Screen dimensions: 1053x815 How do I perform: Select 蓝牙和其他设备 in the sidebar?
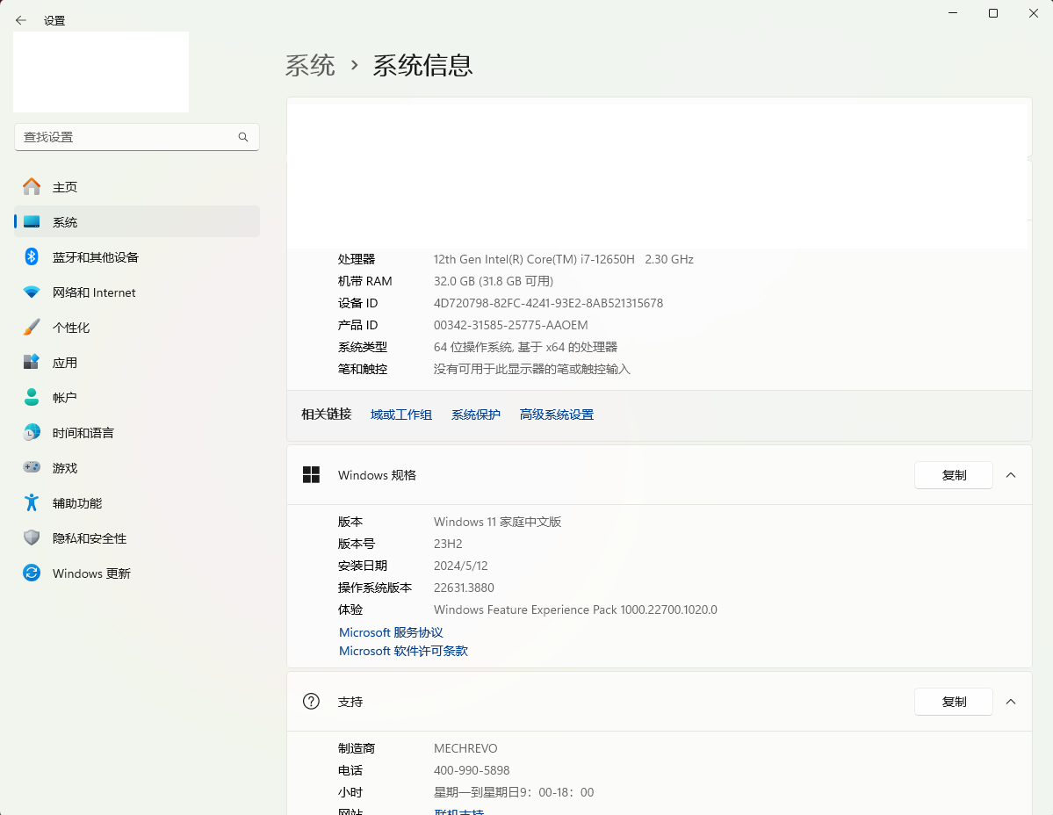[137, 256]
